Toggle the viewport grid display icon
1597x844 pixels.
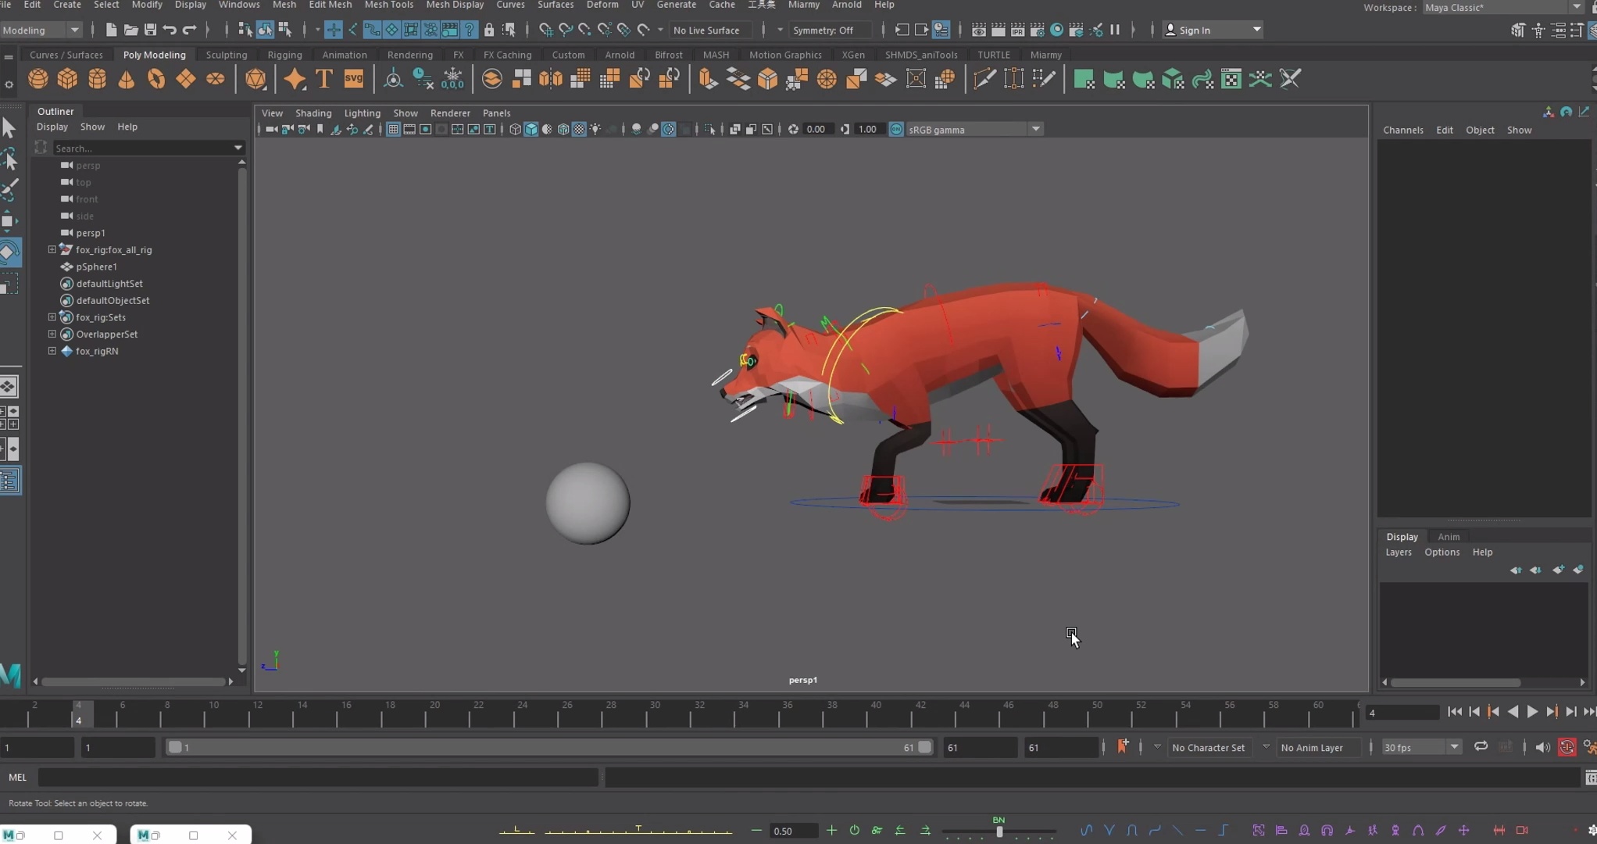pyautogui.click(x=393, y=130)
